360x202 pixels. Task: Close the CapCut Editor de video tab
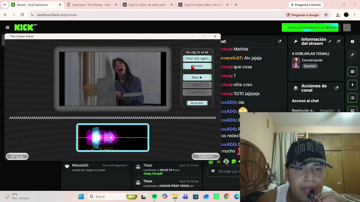pos(172,5)
